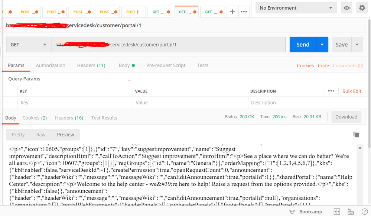Open tab options ellipsis menu
Image resolution: width=371 pixels, height=216 pixels.
pyautogui.click(x=244, y=12)
